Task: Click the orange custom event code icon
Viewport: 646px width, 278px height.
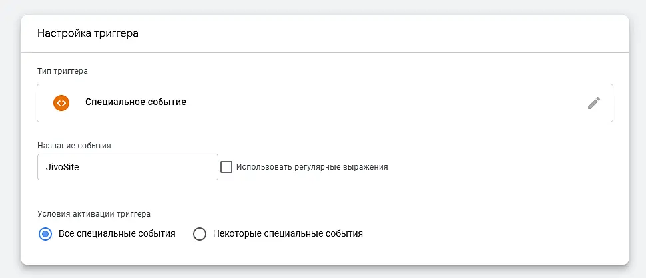Action: [61, 103]
